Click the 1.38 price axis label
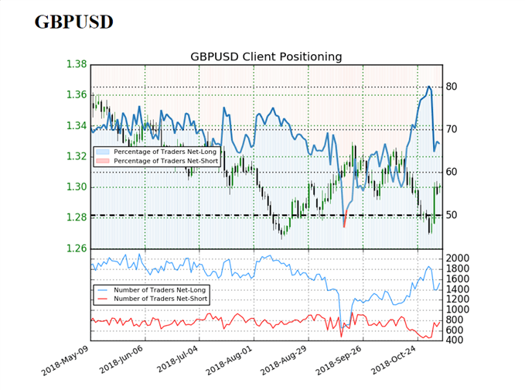Screen dimensions: 525x390 (77, 64)
